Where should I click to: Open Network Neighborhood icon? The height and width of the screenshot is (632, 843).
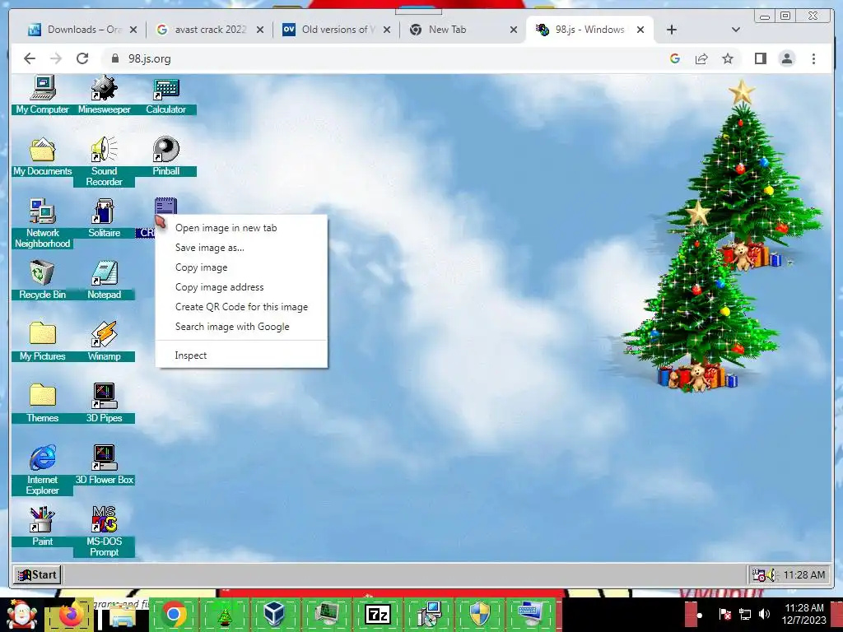tap(43, 223)
